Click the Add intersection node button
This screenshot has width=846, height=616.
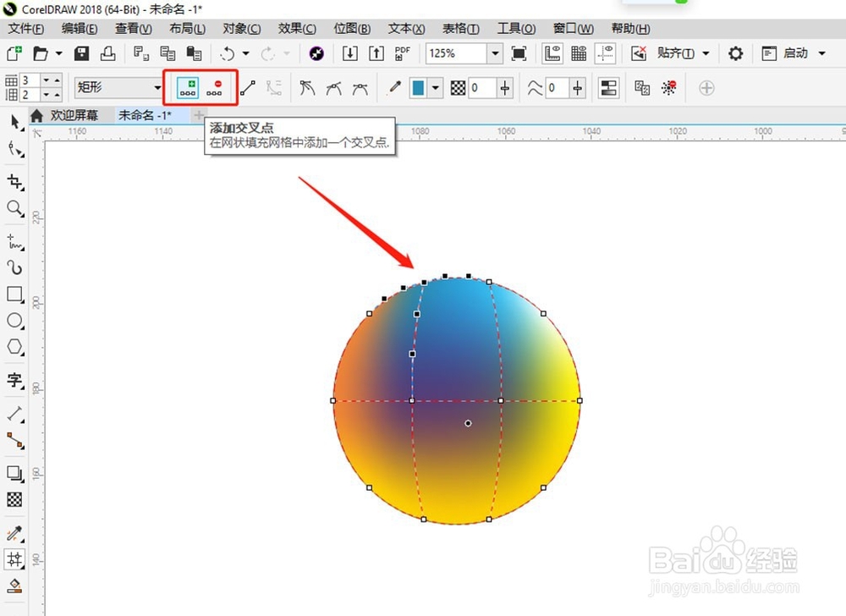(x=188, y=87)
